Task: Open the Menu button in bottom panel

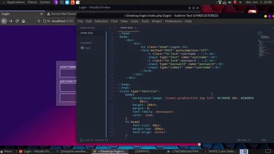Action: point(6,151)
